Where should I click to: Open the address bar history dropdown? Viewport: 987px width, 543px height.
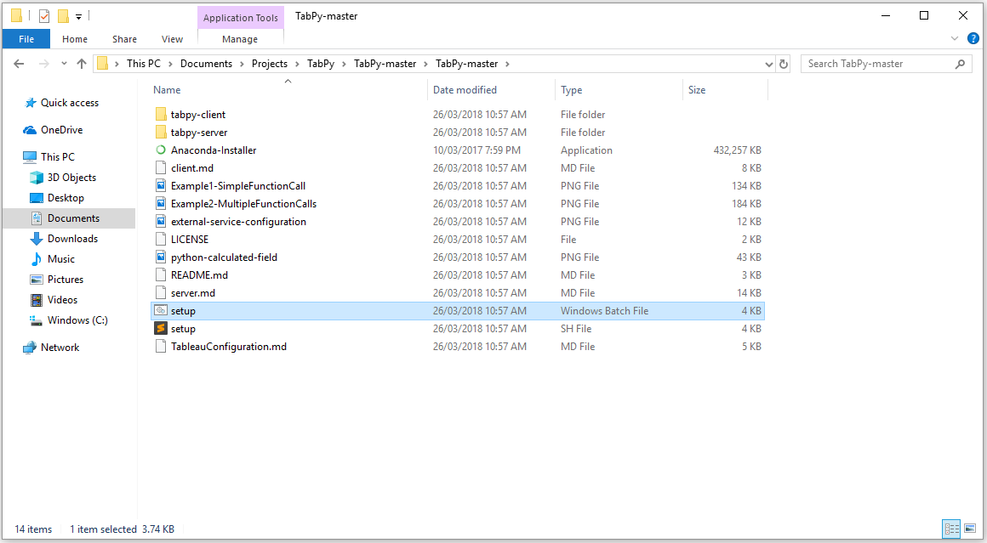pyautogui.click(x=769, y=64)
